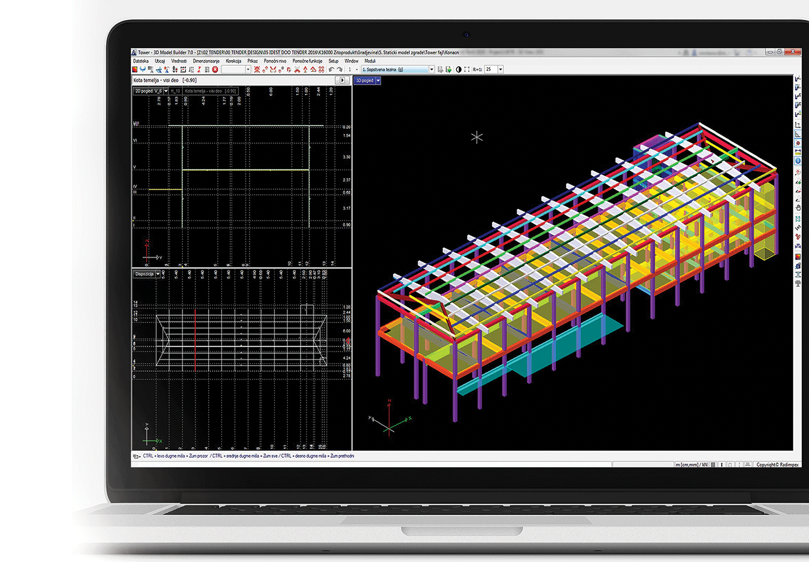
Task: Select the red scissors cut tool
Action: coord(297,70)
